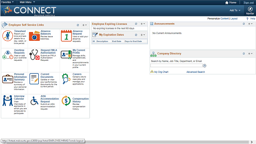Refresh the Employee Expiring Licenses pagelet
The height and width of the screenshot is (144, 256).
click(x=136, y=24)
